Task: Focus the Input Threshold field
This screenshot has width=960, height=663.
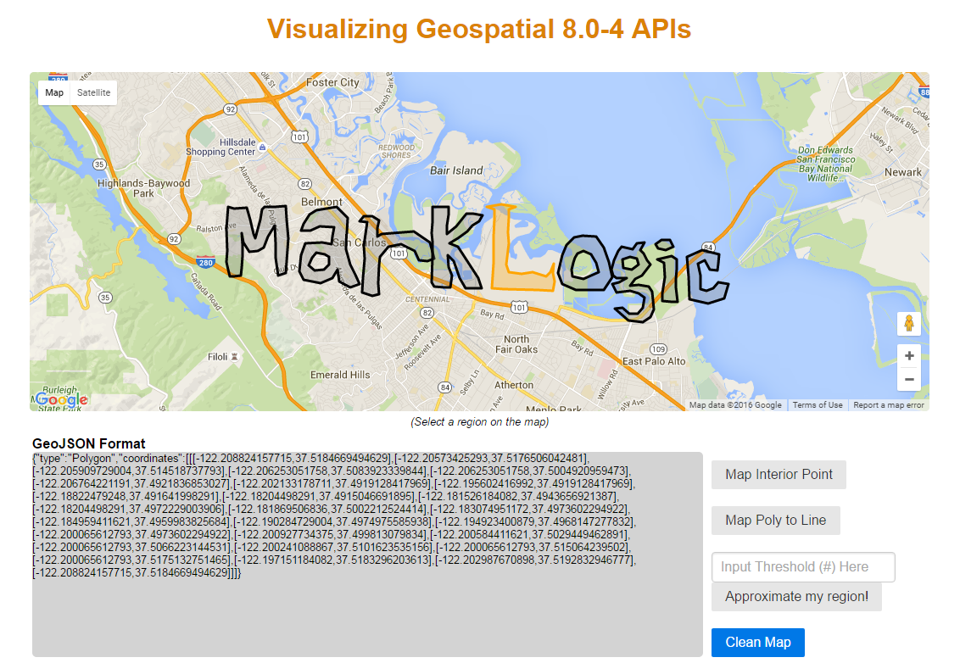Action: tap(803, 567)
